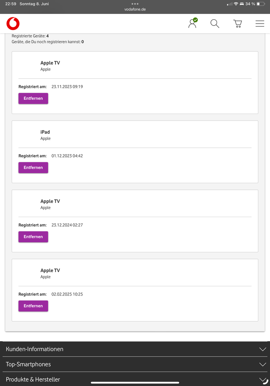Screen dimensions: 270x386
Task: Open the search magnifier icon
Action: 215,24
